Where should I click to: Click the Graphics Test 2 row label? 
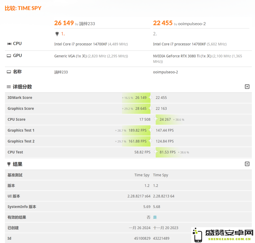pos(21,141)
